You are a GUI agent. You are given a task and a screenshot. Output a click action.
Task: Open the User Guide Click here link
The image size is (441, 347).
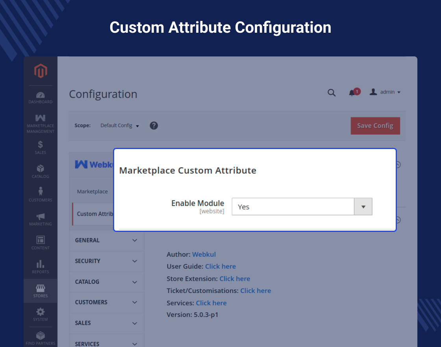click(220, 267)
